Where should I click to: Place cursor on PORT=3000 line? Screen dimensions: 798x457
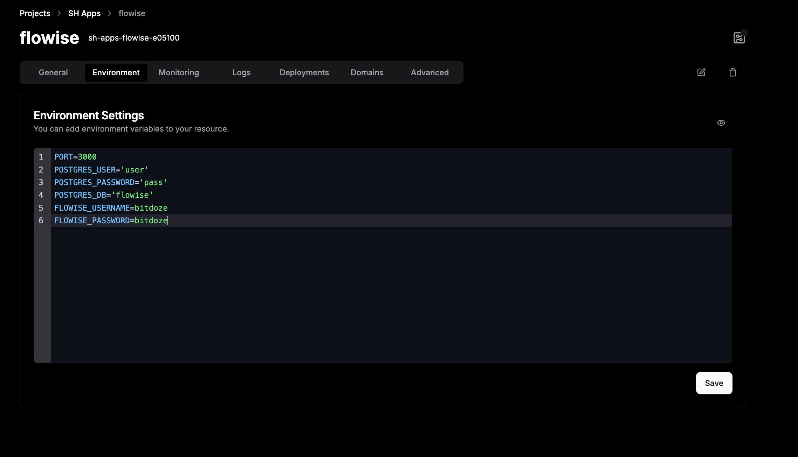75,157
